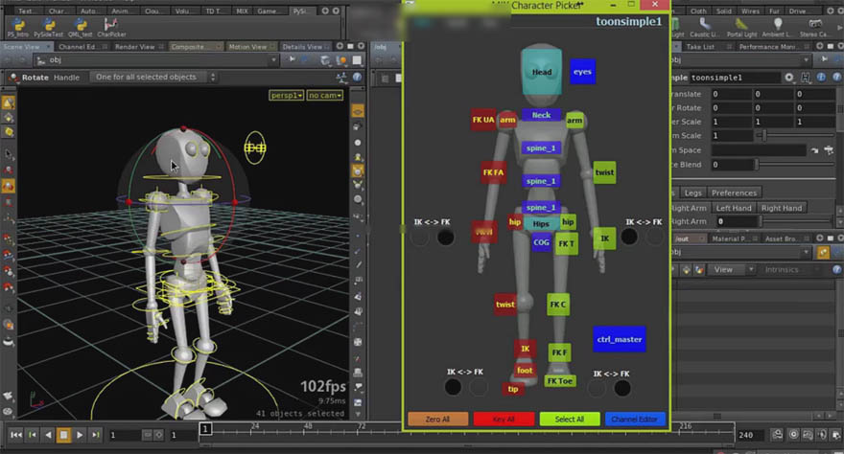Open node info icon in parameter pane
This screenshot has width=844, height=454.
821,78
